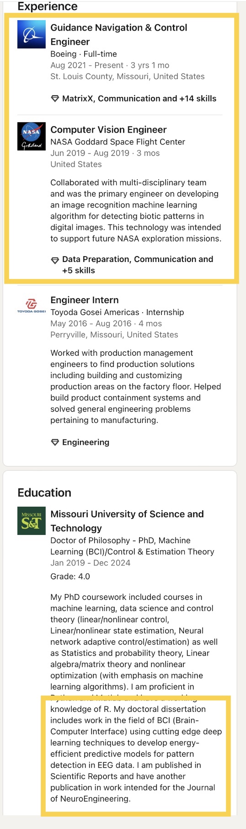Click the diamond skills icon beside MatrixX
The height and width of the screenshot is (829, 246).
pyautogui.click(x=55, y=99)
